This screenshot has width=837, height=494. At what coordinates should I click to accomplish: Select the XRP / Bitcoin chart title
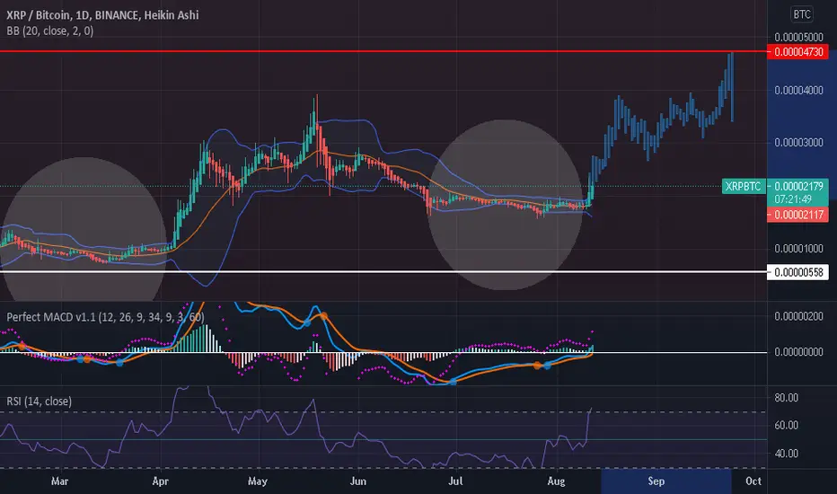102,15
